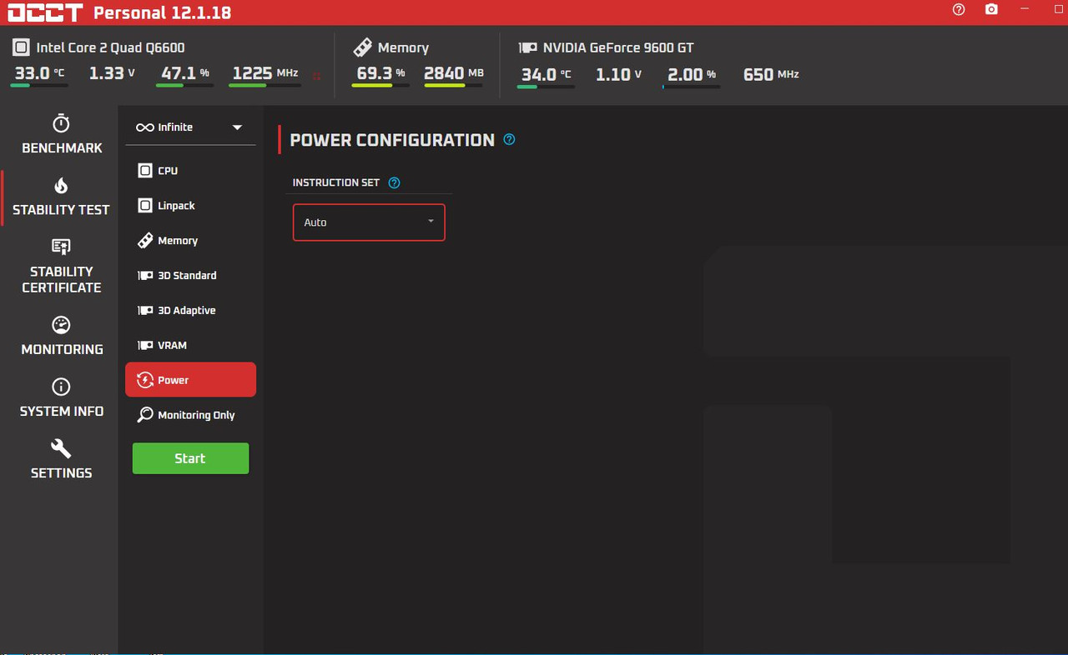Screen dimensions: 1068x655
Task: Open the Benchmark section
Action: 62,135
